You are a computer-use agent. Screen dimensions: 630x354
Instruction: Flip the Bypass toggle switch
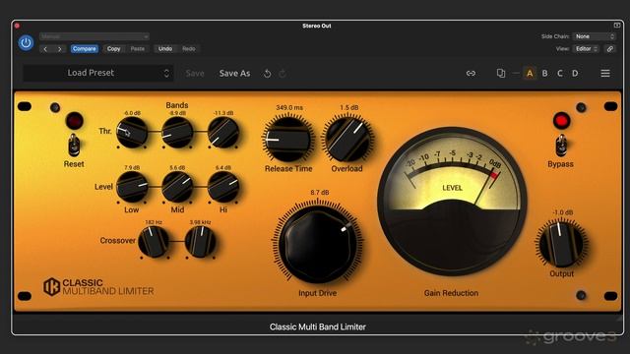pyautogui.click(x=561, y=146)
